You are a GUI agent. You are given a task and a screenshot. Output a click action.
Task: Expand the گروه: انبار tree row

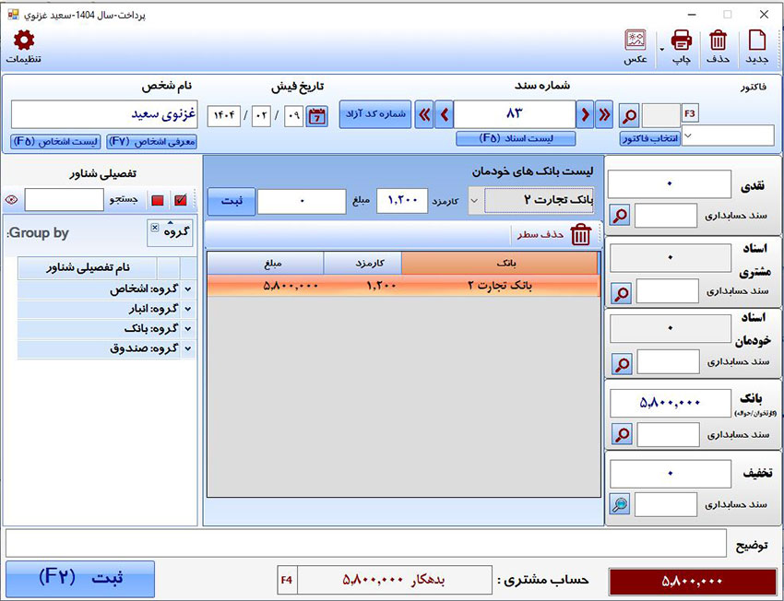pos(188,309)
